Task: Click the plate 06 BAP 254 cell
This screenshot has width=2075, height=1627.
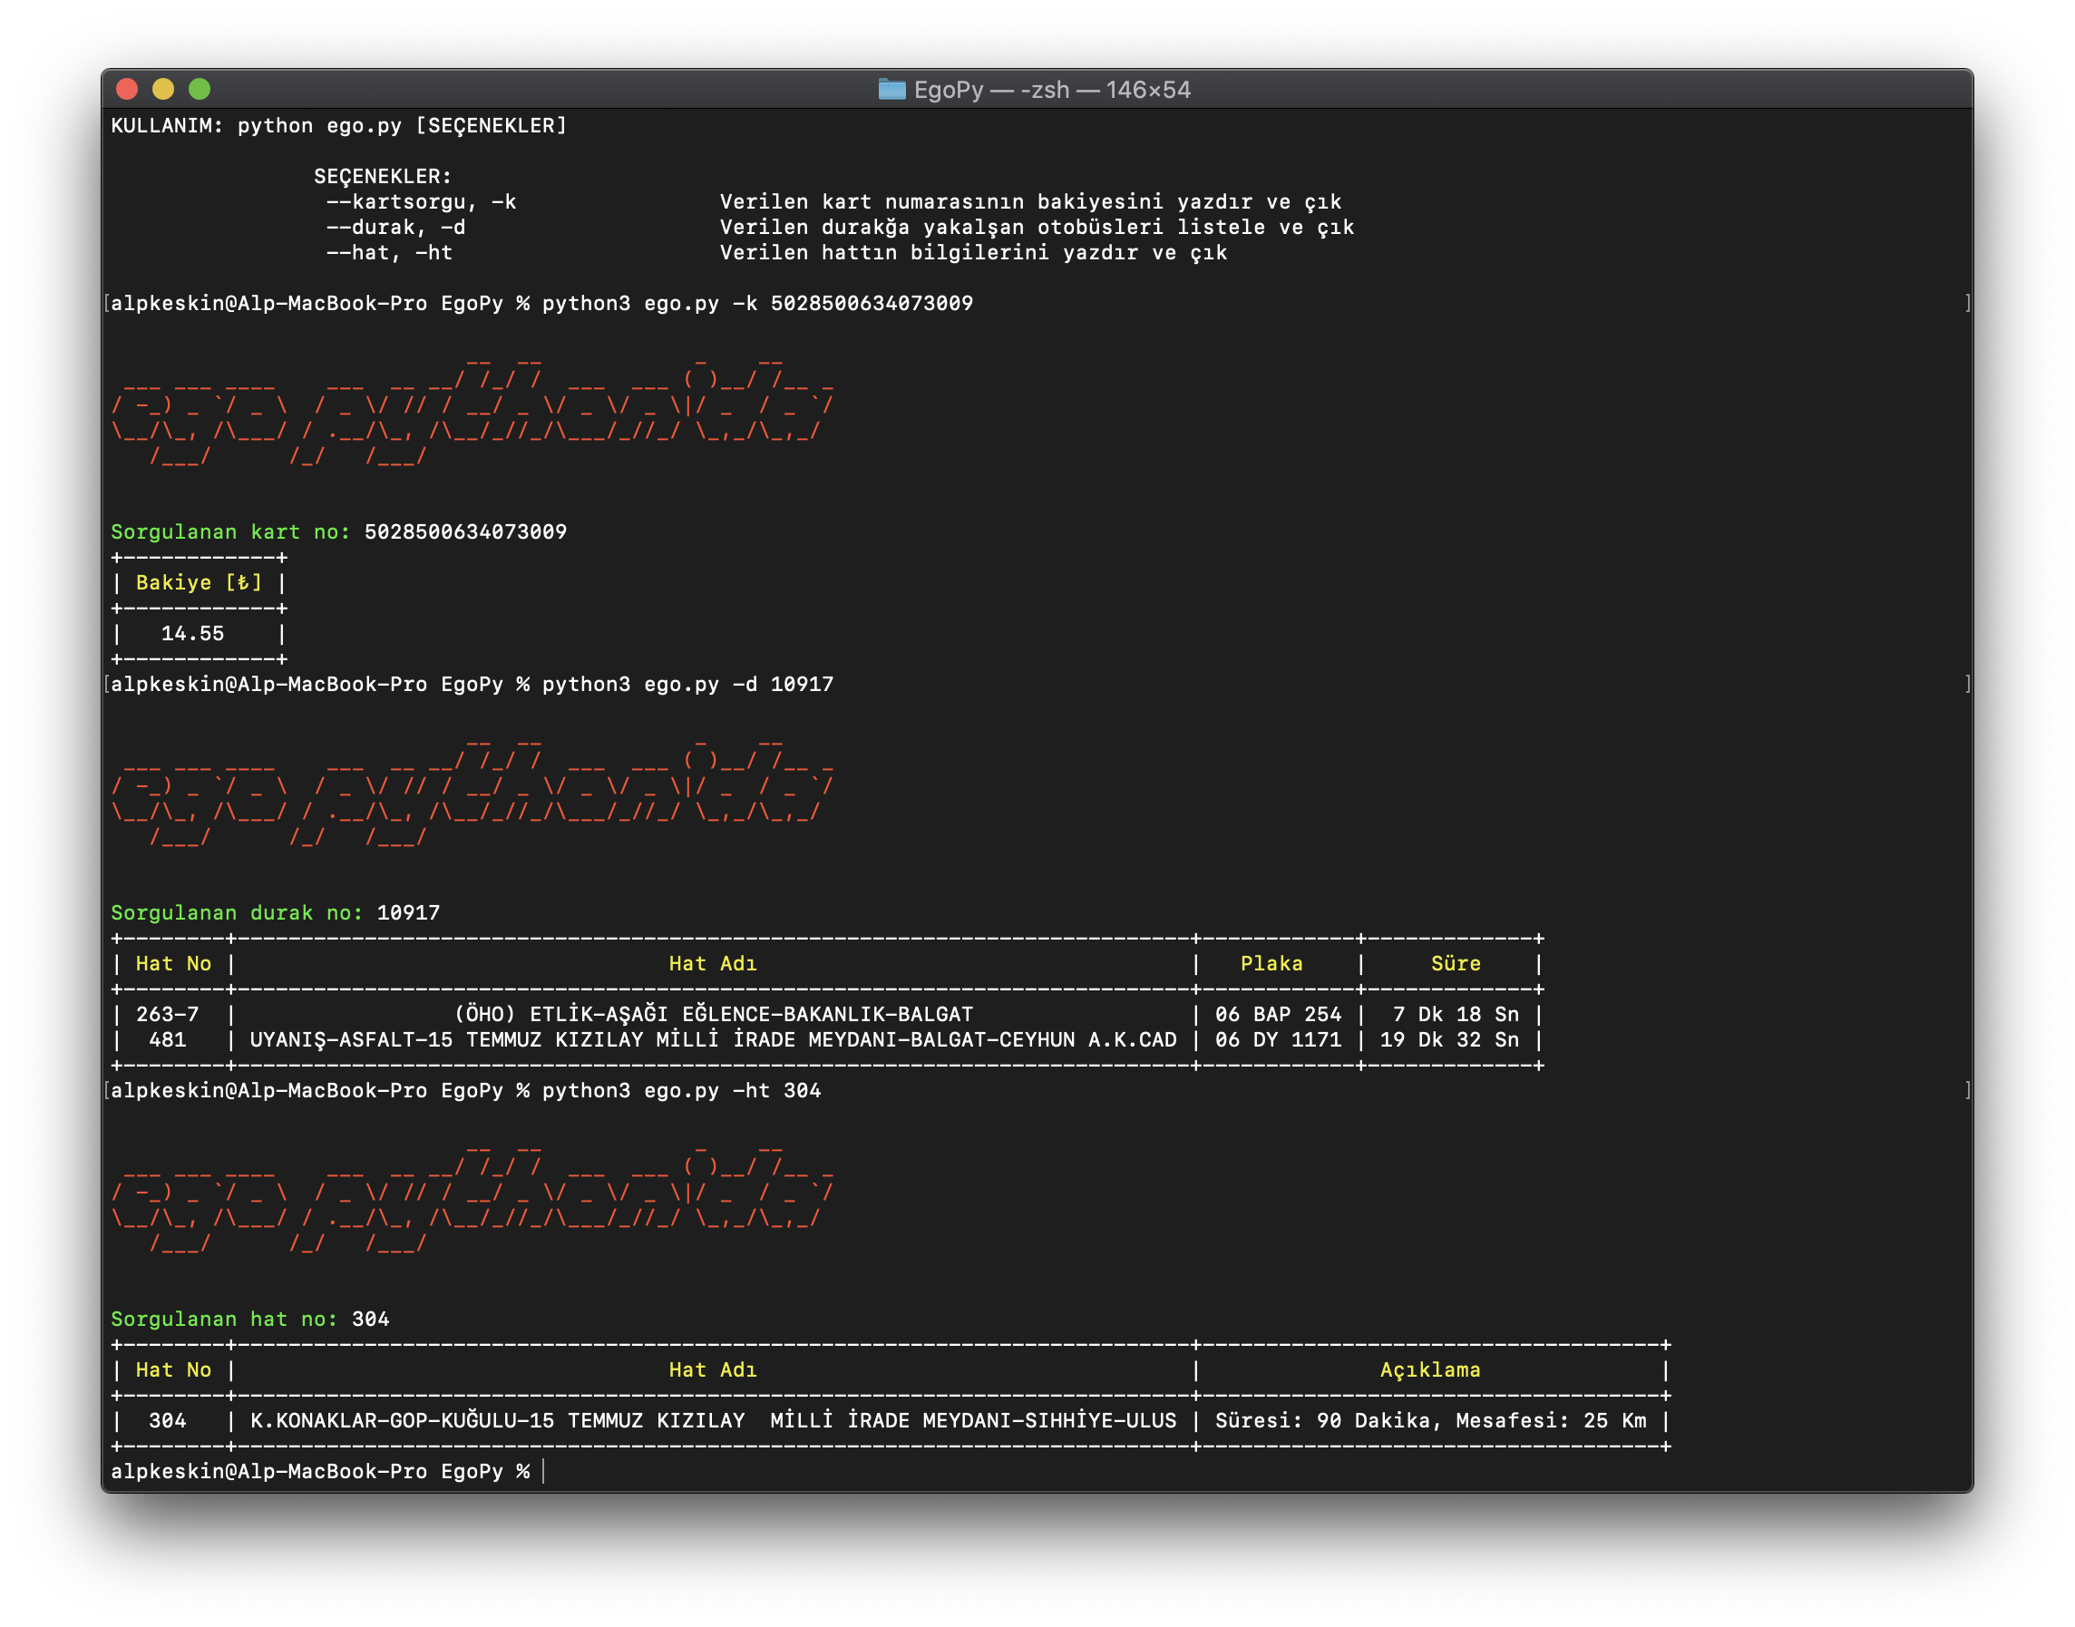Action: pos(1278,1015)
